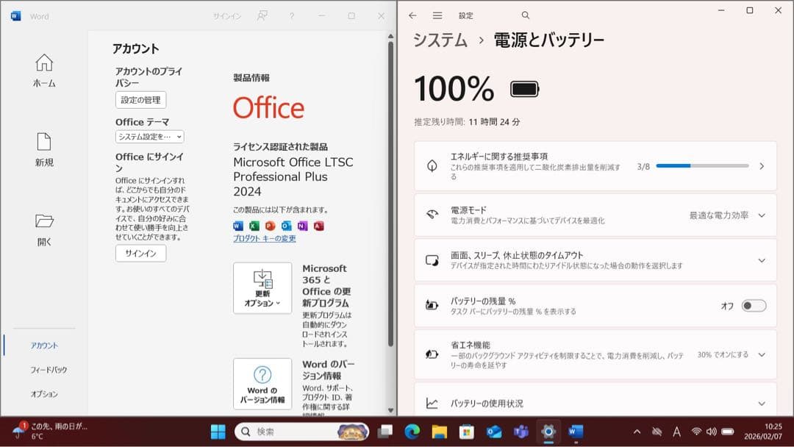Open the weather widget on the taskbar

pyautogui.click(x=50, y=431)
